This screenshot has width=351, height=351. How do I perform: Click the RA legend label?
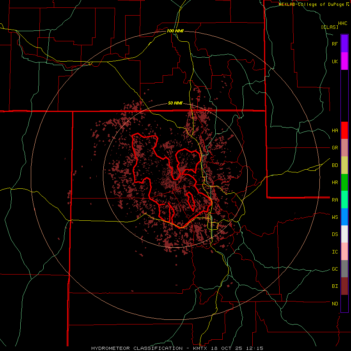[335, 200]
